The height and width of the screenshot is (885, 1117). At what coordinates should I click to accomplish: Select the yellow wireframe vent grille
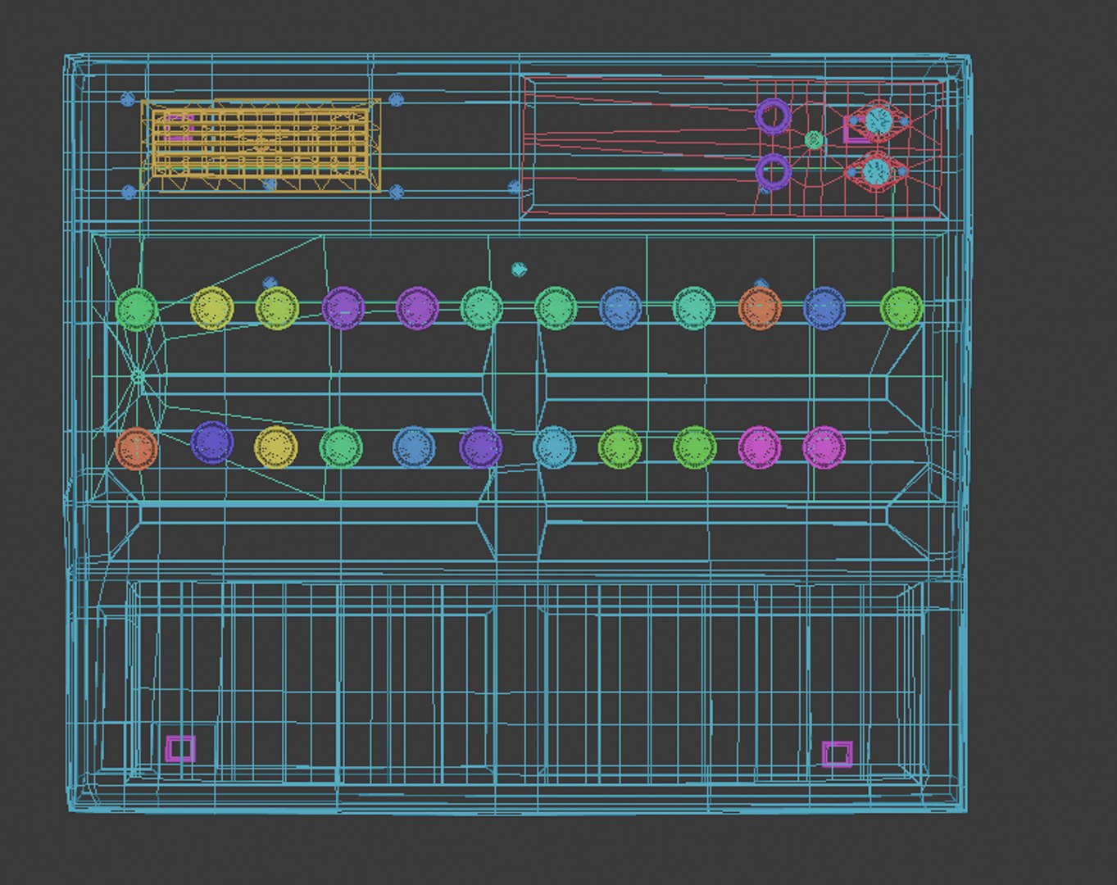point(261,147)
